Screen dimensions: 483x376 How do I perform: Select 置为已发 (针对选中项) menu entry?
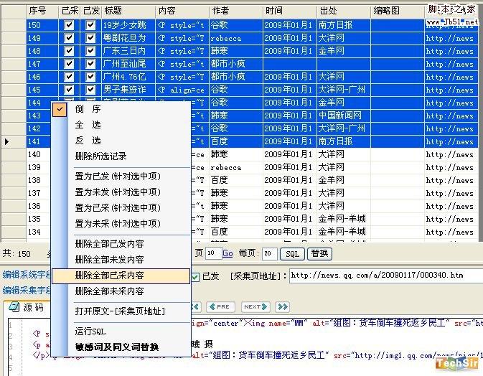pyautogui.click(x=121, y=176)
